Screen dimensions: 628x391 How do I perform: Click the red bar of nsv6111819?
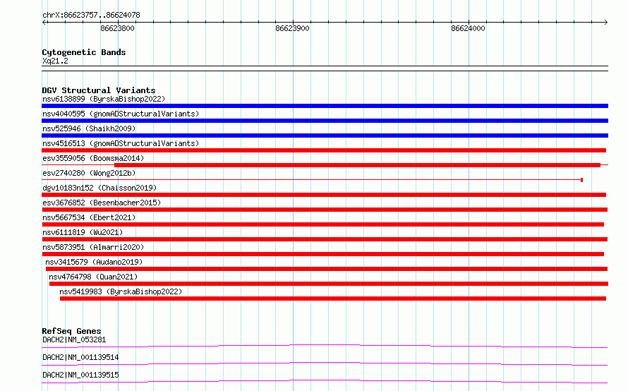coord(325,239)
